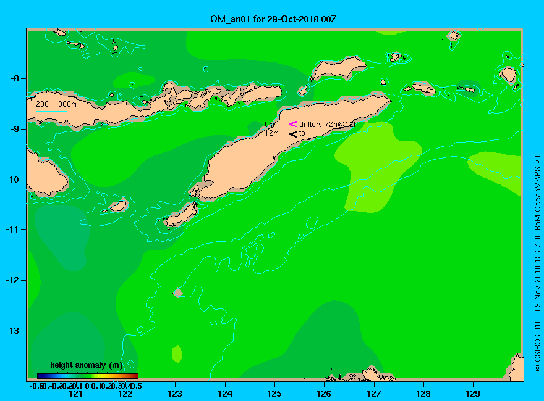This screenshot has width=544, height=401.
Task: Select the map title 'OM_an01 for 29-Oct-2018 00Z'
Action: 273,19
